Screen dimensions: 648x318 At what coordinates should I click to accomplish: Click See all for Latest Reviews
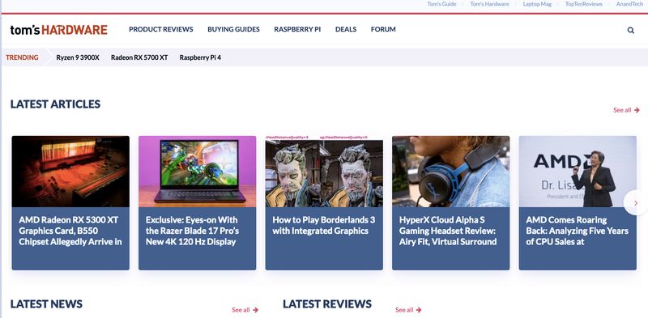(x=408, y=310)
